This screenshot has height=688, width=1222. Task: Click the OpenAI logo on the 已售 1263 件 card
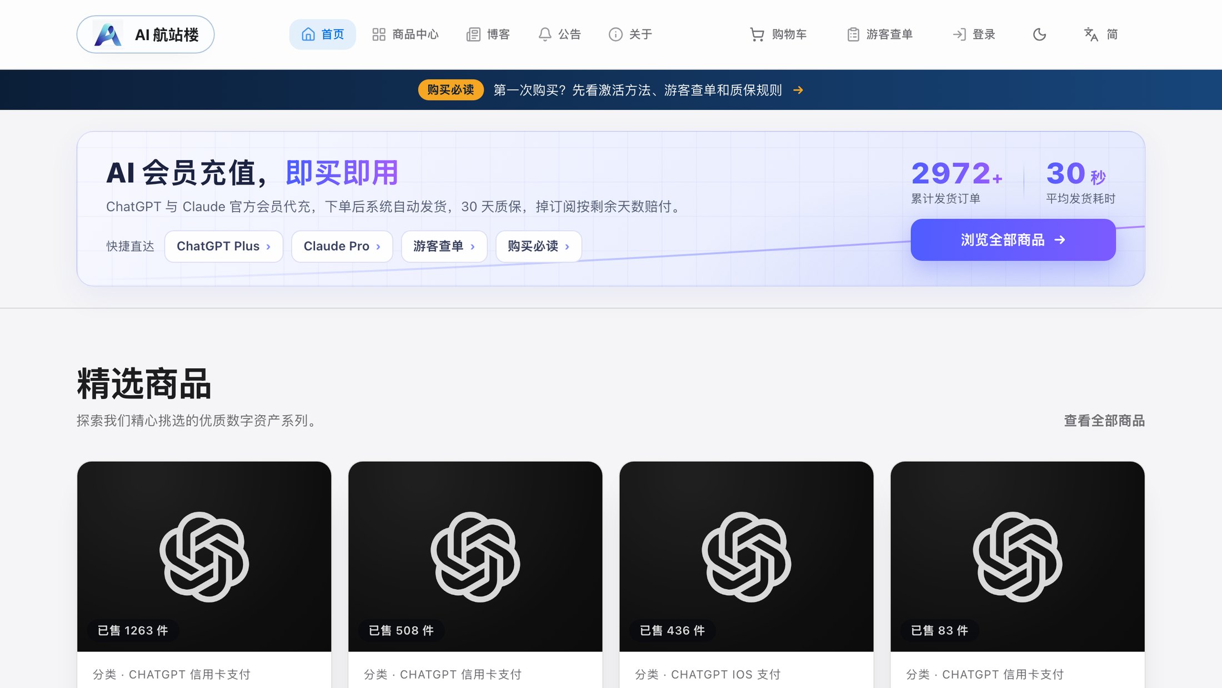pyautogui.click(x=204, y=557)
